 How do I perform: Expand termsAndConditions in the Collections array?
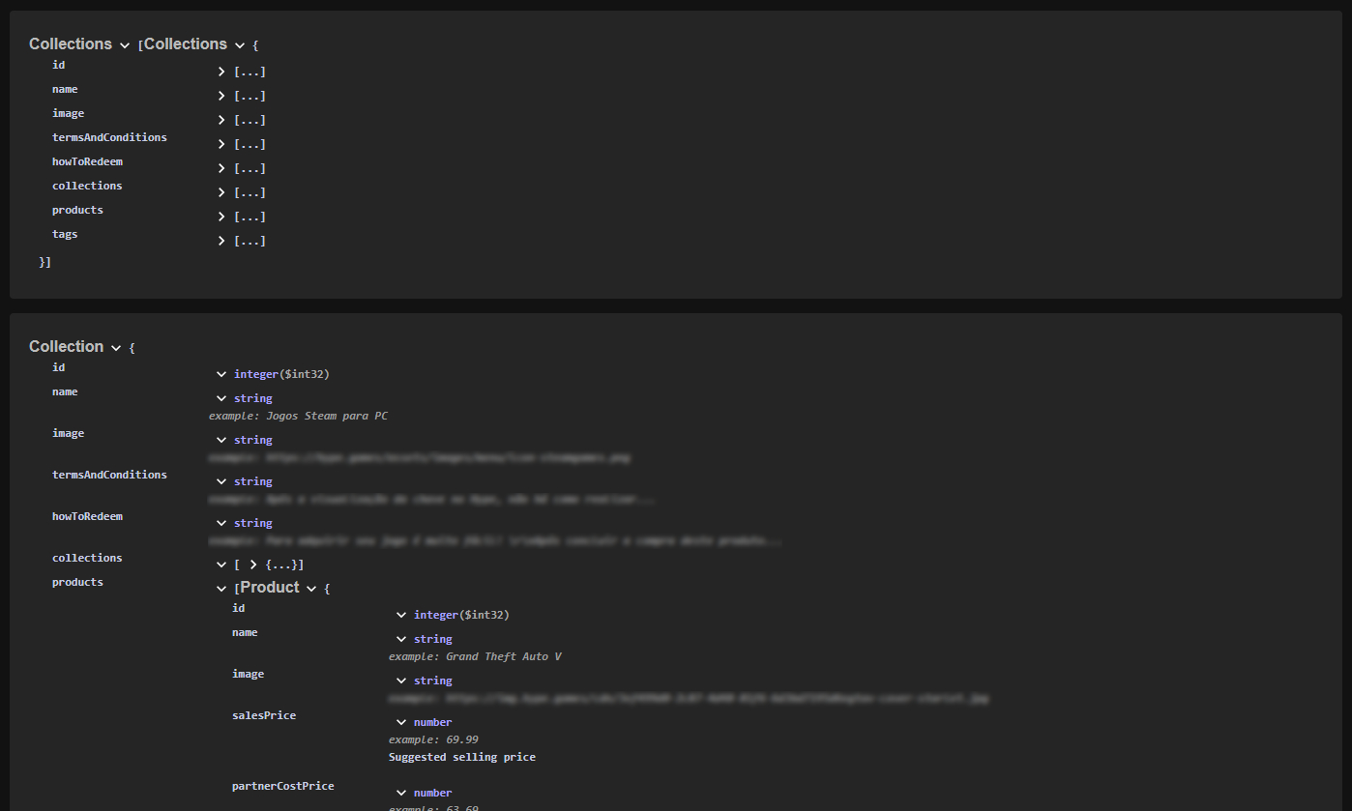[x=221, y=144]
